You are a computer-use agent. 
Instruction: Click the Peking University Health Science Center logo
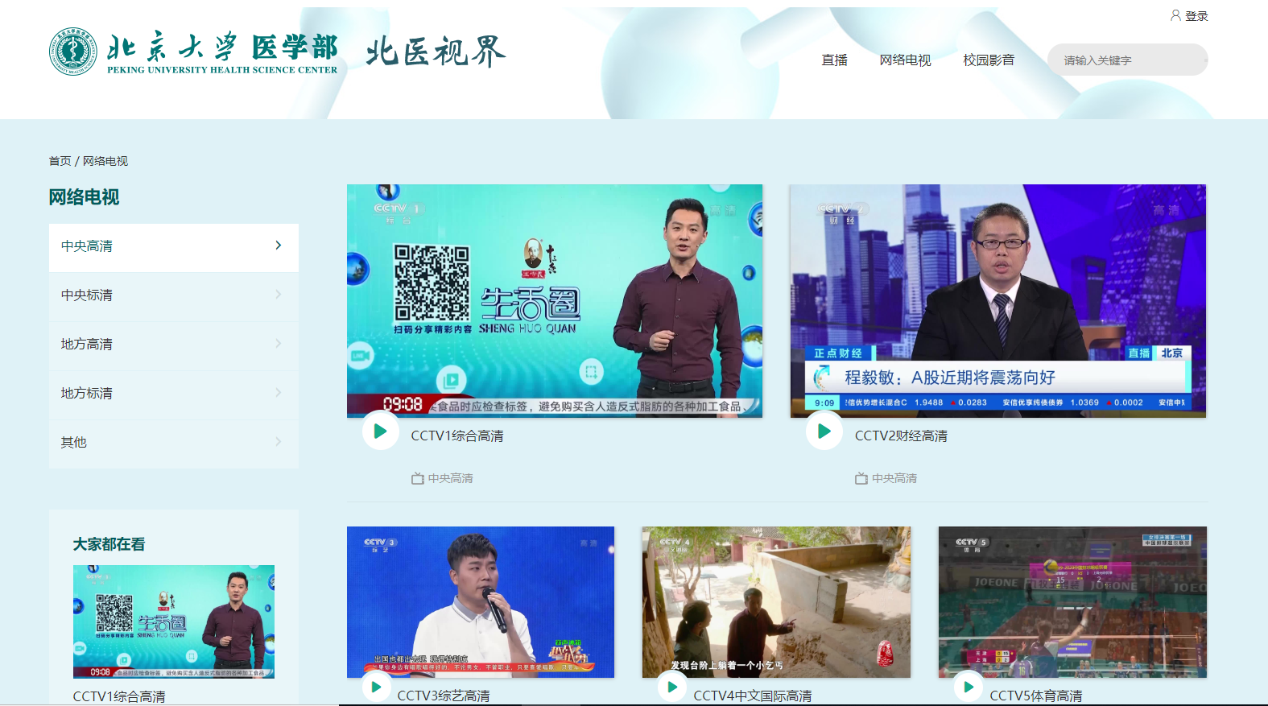pyautogui.click(x=193, y=52)
